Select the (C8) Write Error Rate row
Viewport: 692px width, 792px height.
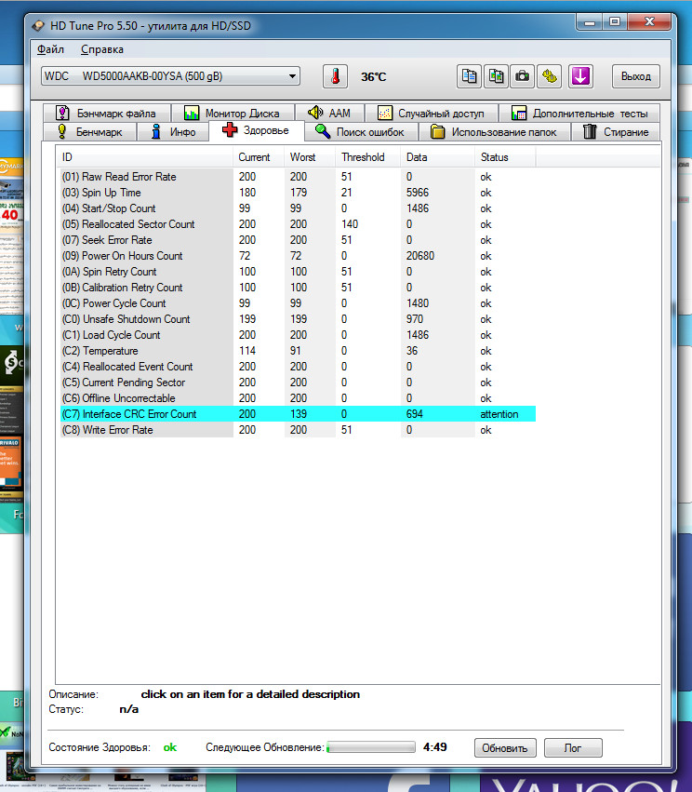coord(298,430)
